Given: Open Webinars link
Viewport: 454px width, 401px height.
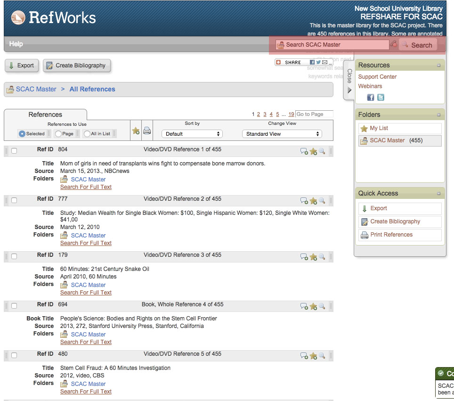Looking at the screenshot, I should point(370,86).
